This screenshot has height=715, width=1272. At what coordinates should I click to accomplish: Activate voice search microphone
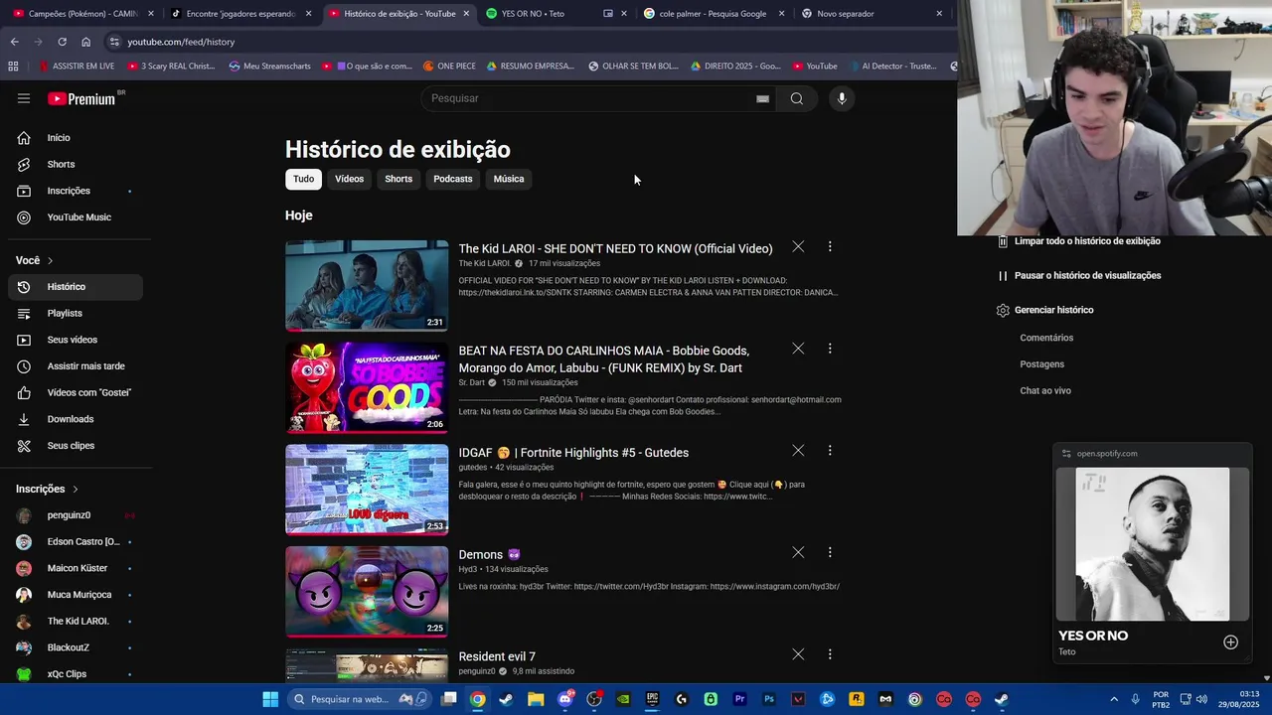[841, 98]
